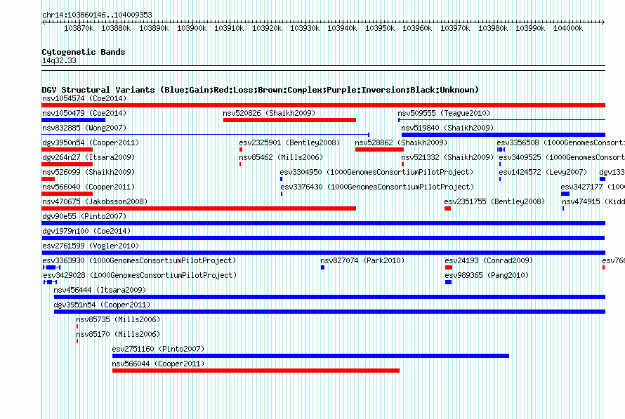This screenshot has height=419, width=625.
Task: Select esv2751160 (Pinto2007) label
Action: pyautogui.click(x=158, y=349)
